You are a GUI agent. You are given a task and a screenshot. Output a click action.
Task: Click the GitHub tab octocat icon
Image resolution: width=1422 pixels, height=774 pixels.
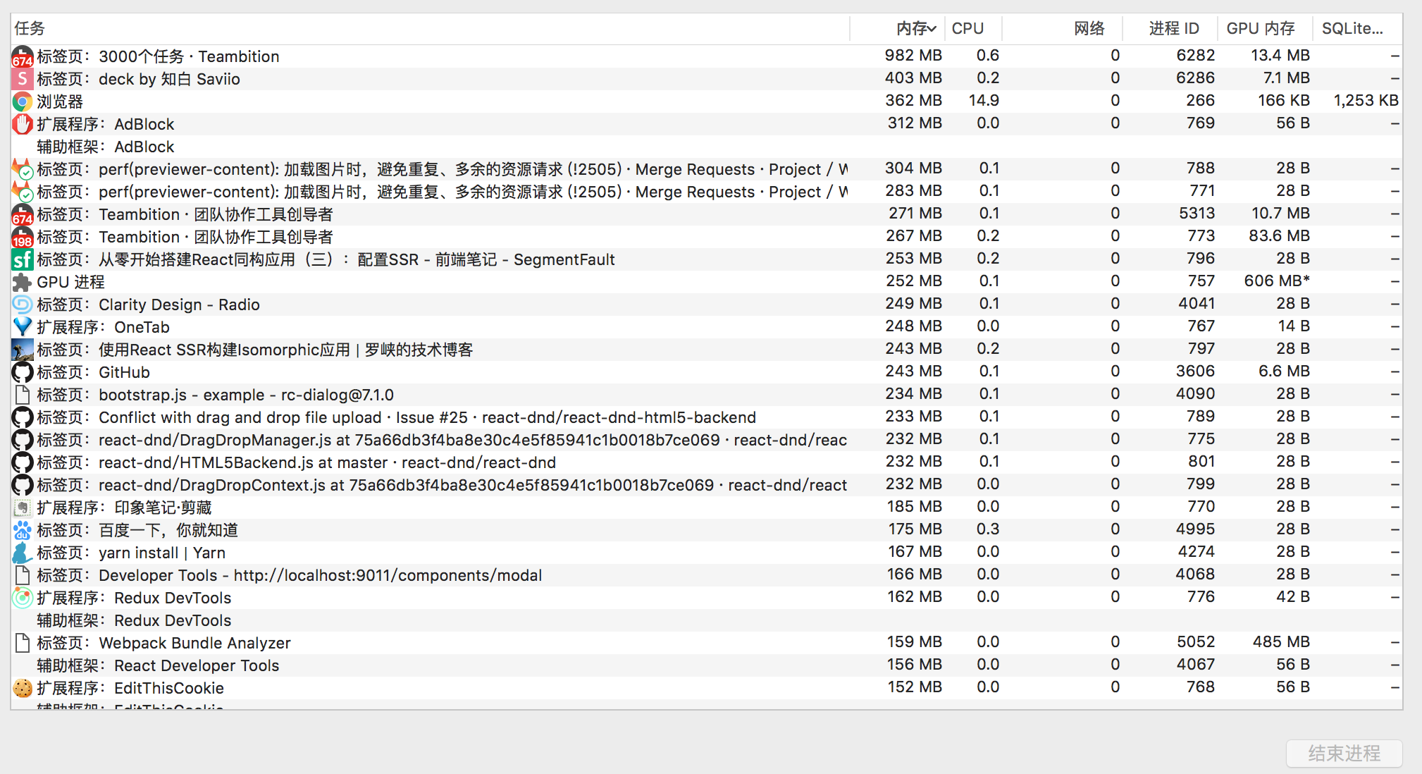click(x=23, y=372)
